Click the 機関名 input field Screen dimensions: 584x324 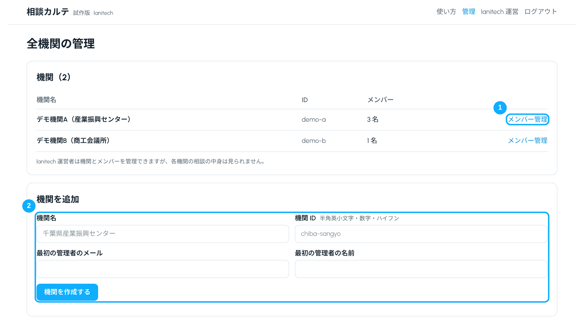[x=163, y=234]
